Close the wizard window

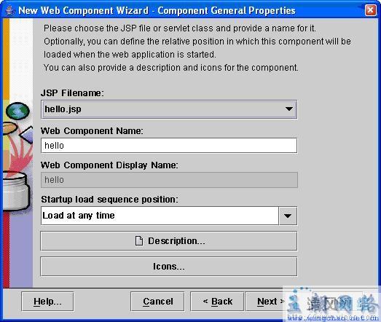(x=370, y=10)
